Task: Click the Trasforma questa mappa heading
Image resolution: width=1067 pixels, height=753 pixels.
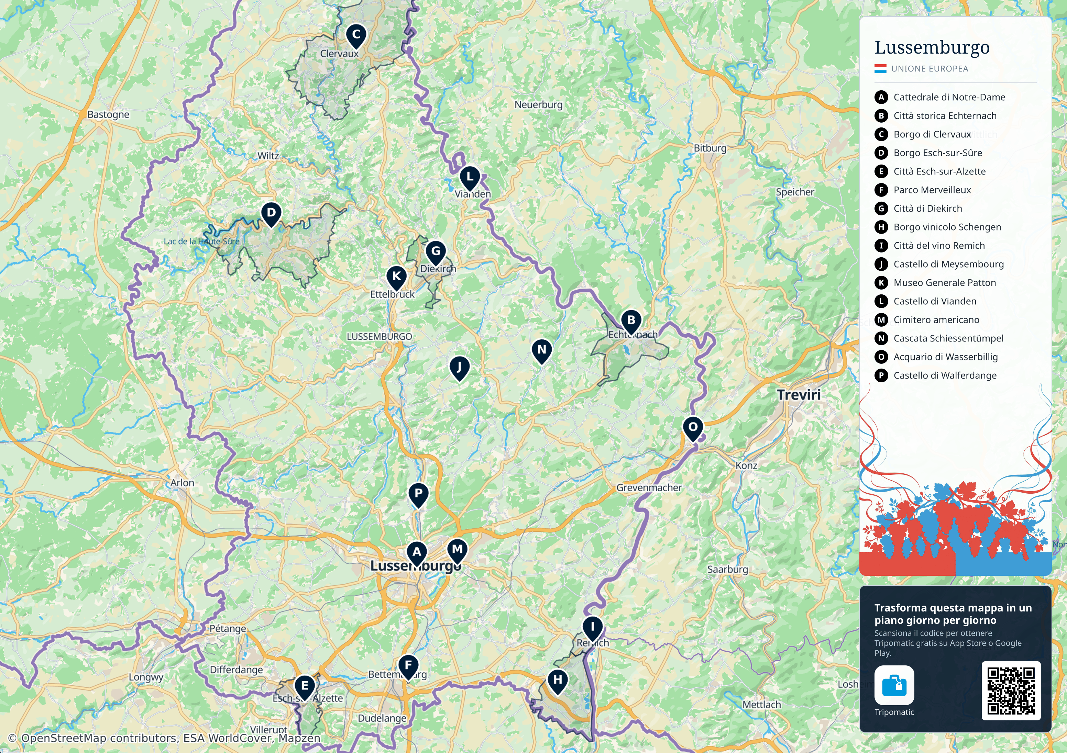Action: click(x=953, y=614)
